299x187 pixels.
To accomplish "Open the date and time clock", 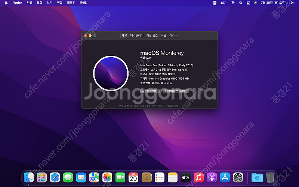I will tap(278, 3).
